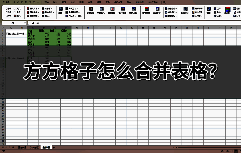Switch to the Sheet2 tab

(34, 147)
